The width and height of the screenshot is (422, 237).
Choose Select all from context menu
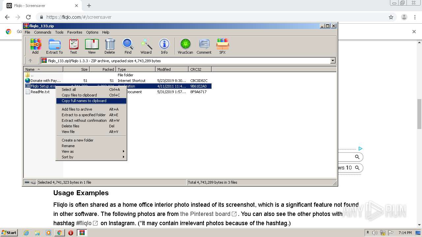(91, 90)
